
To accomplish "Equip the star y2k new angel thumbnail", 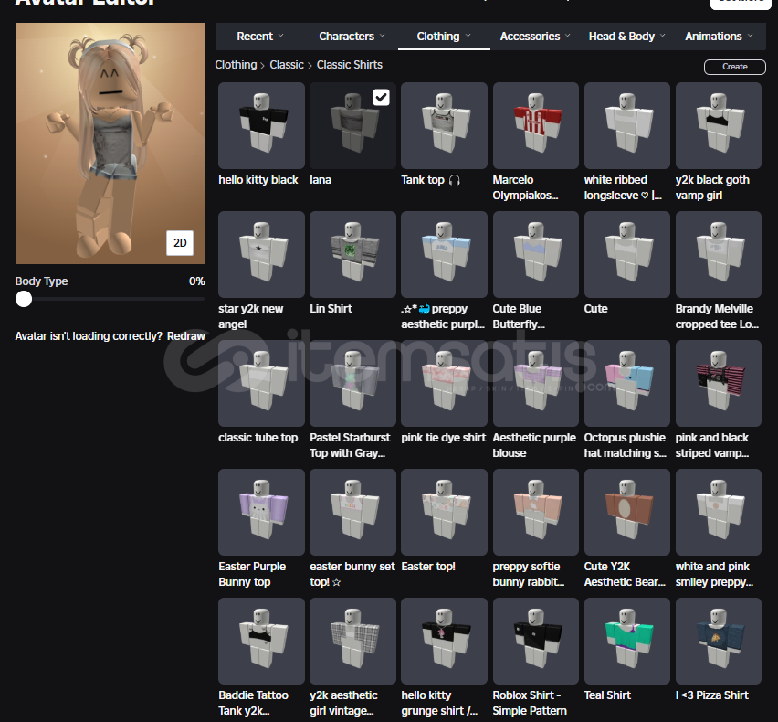I will point(261,254).
